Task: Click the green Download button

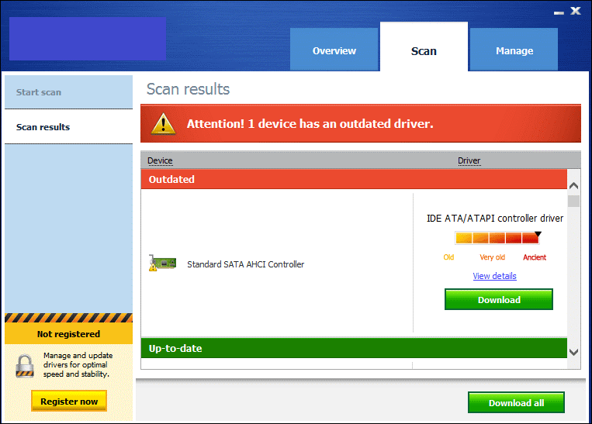Action: 499,299
